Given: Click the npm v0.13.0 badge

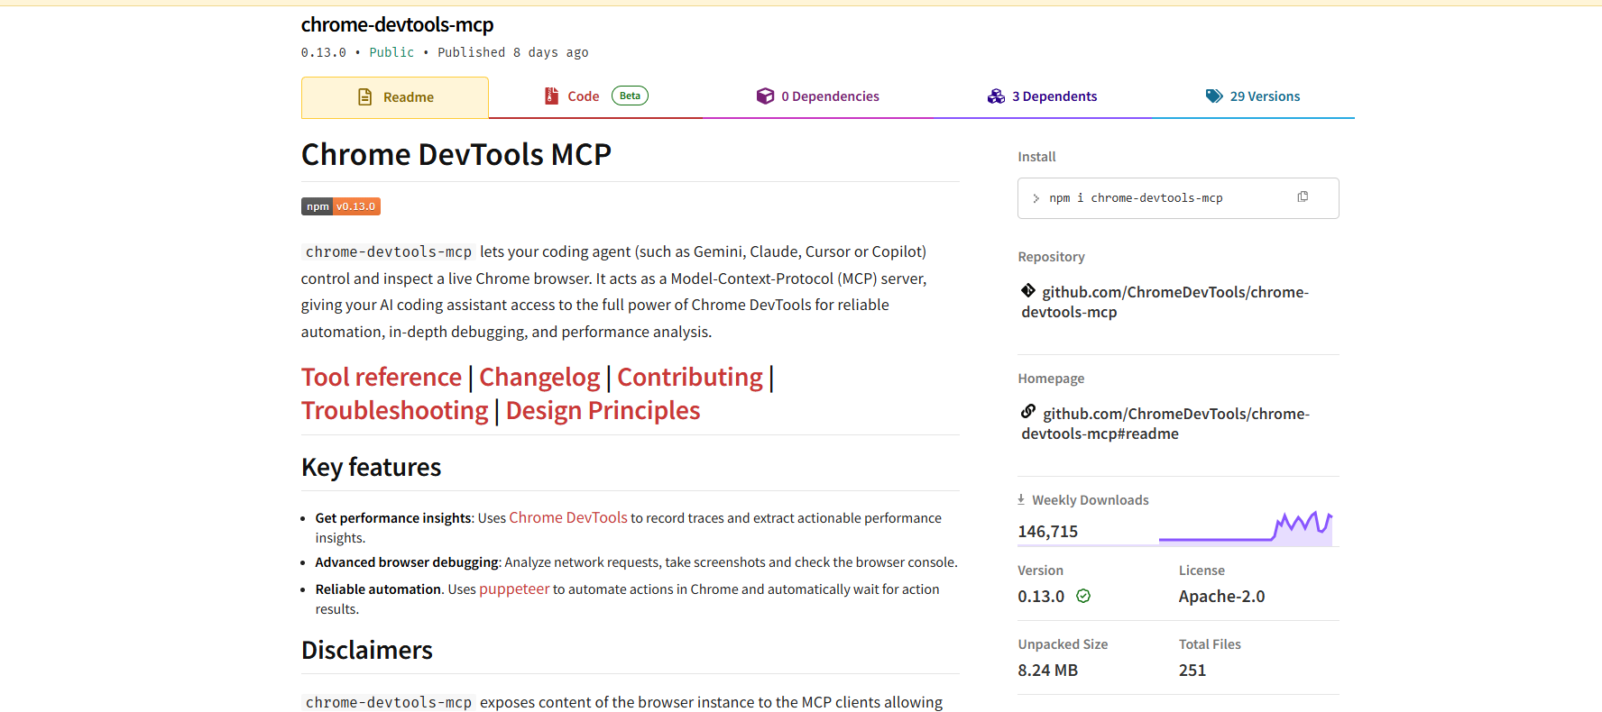Looking at the screenshot, I should [341, 206].
